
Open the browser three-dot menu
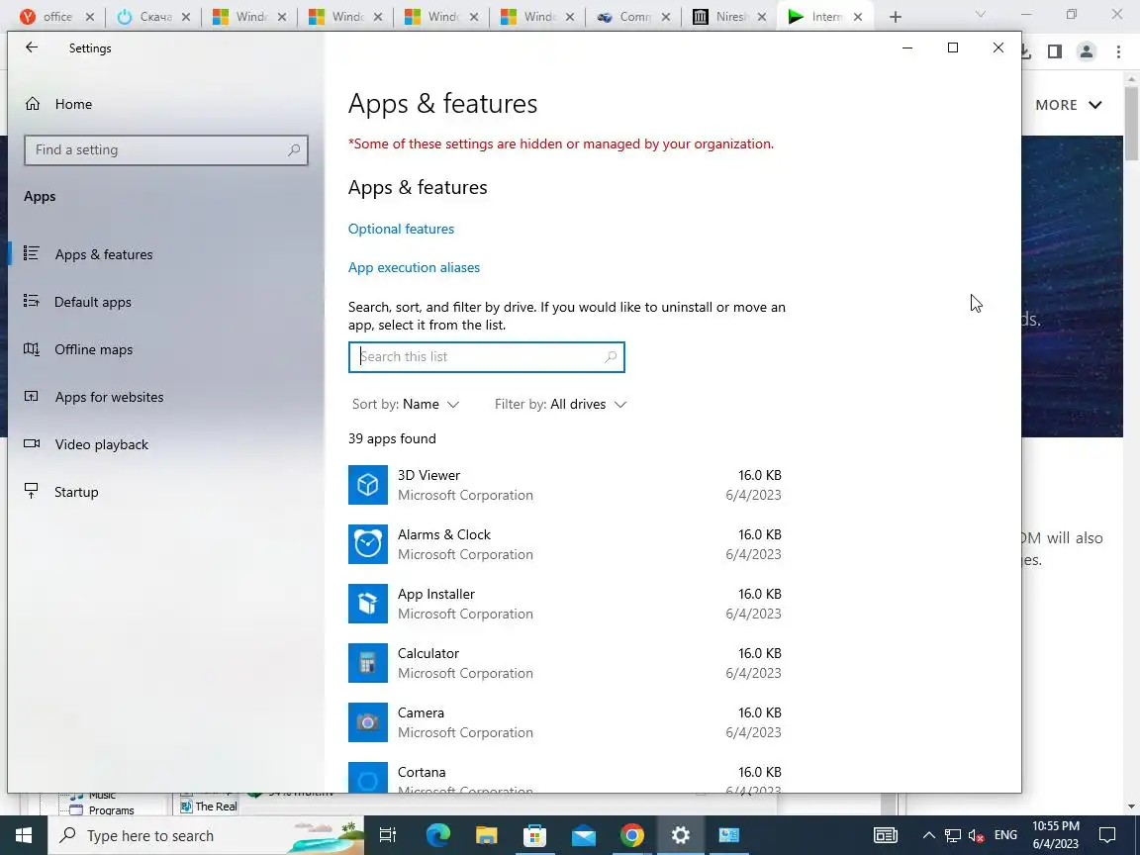pos(1118,50)
